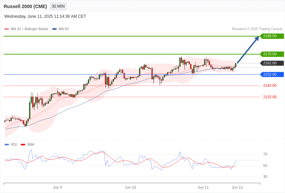Image resolution: width=285 pixels, height=193 pixels.
Task: Click the Jun 11 date axis label
Action: click(203, 187)
